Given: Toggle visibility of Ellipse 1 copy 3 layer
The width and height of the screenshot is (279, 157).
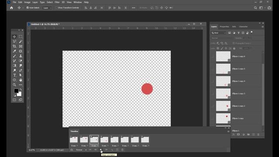Looking at the screenshot, I should click(x=212, y=94).
